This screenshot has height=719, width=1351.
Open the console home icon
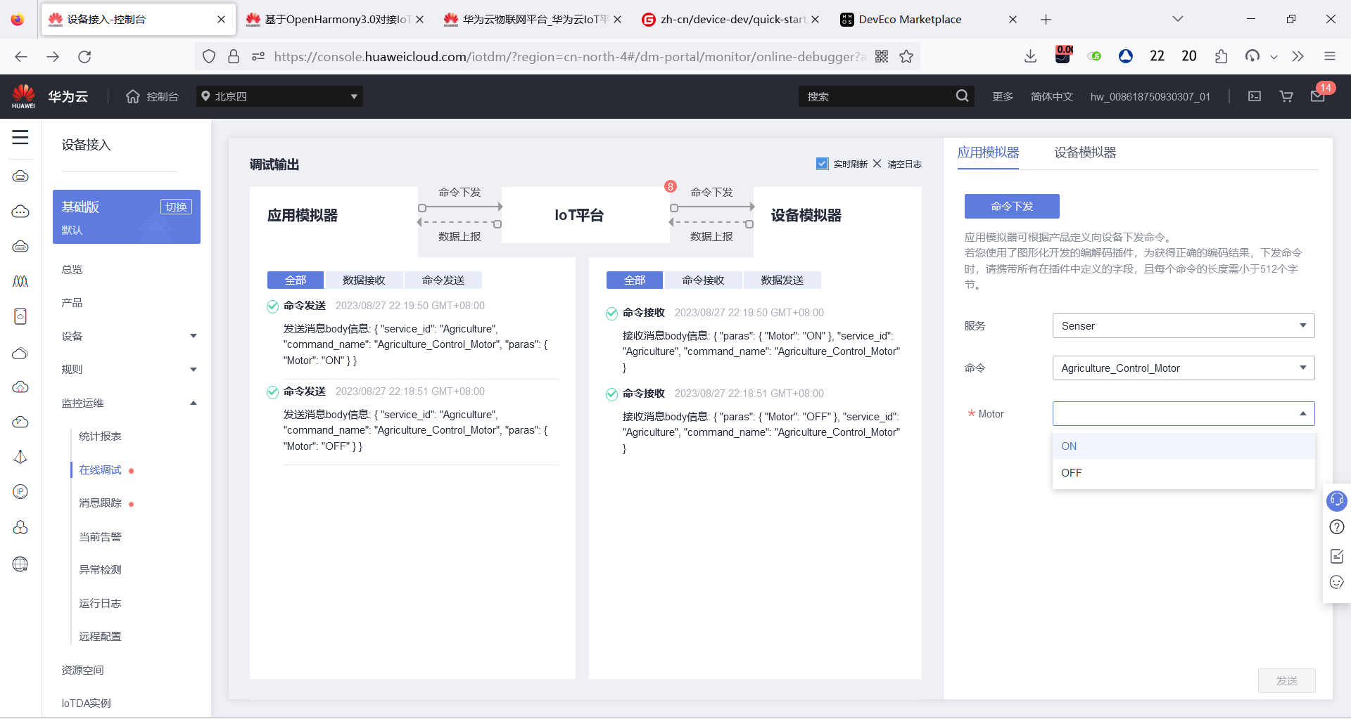(x=133, y=96)
